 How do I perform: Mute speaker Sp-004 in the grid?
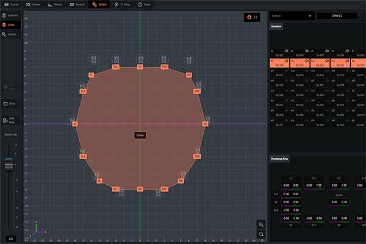[347, 51]
